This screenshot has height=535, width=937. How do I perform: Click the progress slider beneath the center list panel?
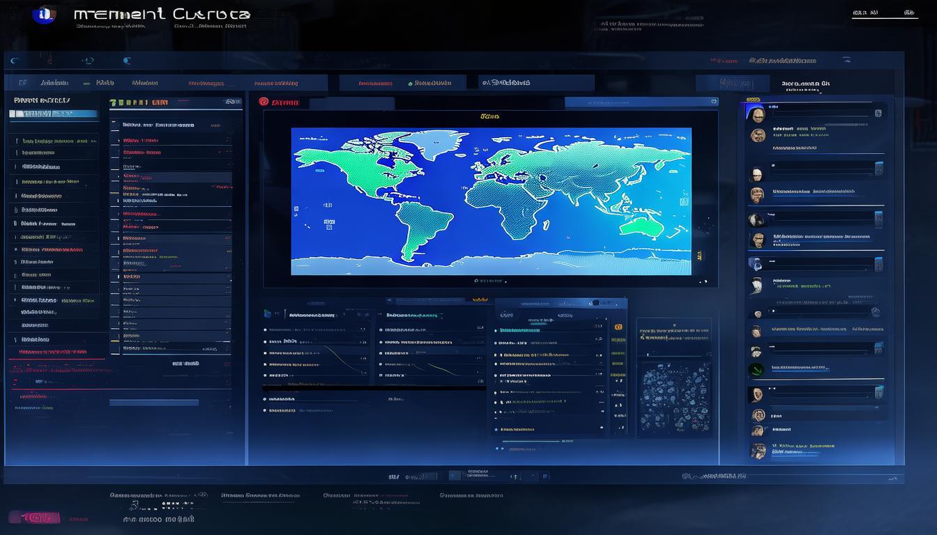click(x=530, y=441)
